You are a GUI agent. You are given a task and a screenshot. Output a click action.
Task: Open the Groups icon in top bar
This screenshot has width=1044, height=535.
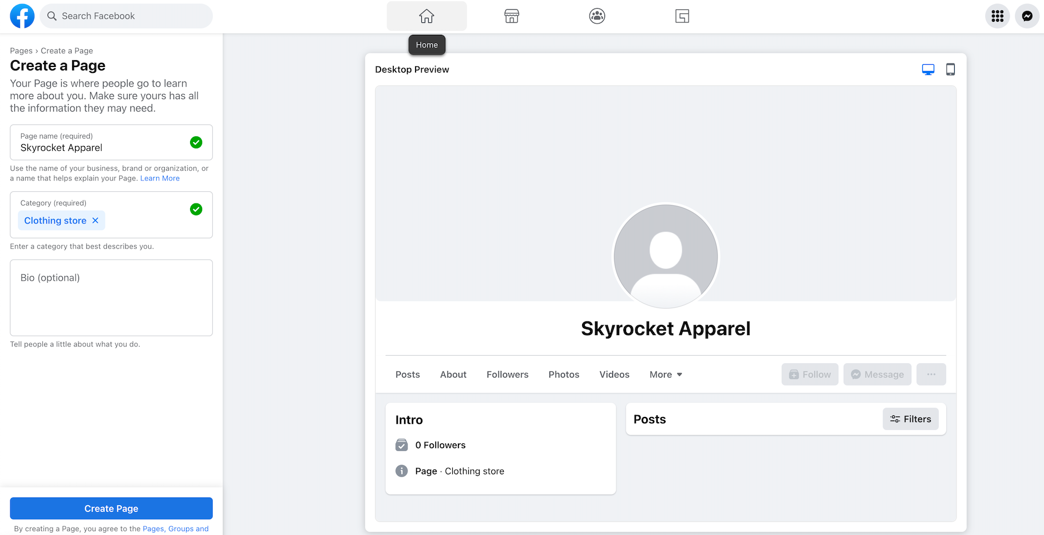(597, 16)
